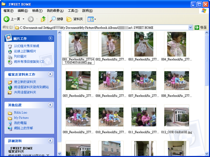The width and height of the screenshot is (210, 157).
Task: Select thumbnail 002_FacebookPic
Action: click(x=111, y=44)
